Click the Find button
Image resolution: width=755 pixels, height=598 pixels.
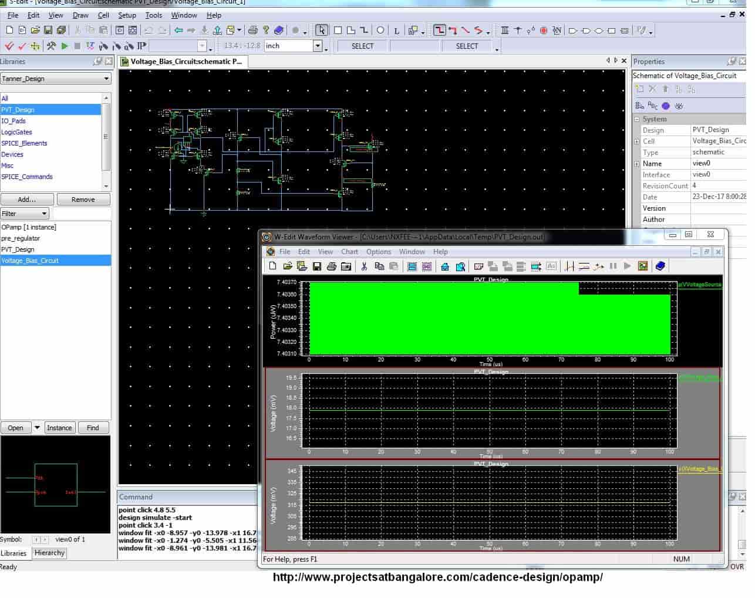pyautogui.click(x=93, y=428)
